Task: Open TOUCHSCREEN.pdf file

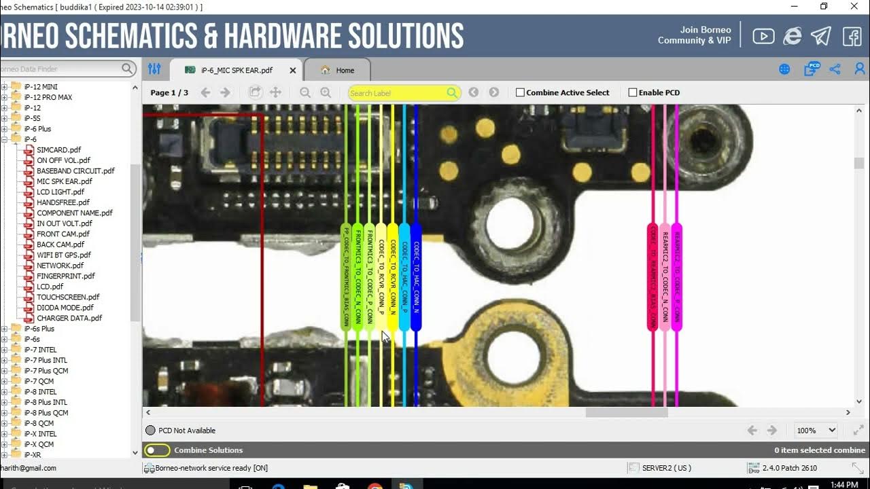Action: tap(68, 297)
